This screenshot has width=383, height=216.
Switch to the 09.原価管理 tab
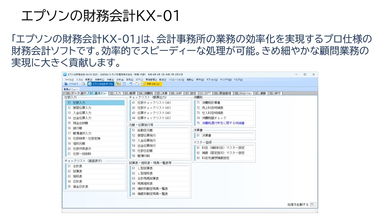tap(222, 93)
